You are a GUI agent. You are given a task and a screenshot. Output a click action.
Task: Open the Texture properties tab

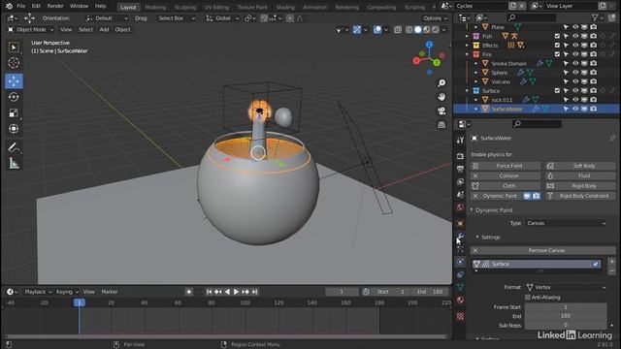[460, 316]
